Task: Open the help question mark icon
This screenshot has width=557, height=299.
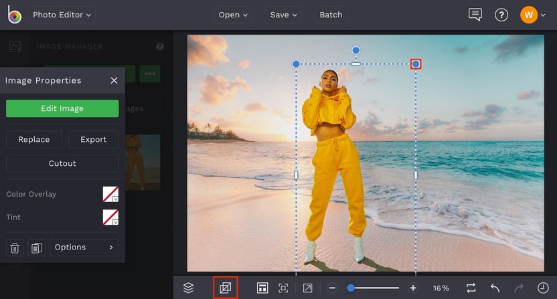Action: click(x=501, y=15)
